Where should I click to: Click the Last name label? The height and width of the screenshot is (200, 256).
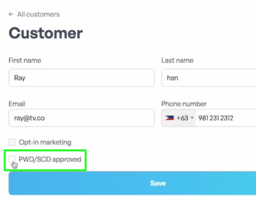pos(178,60)
